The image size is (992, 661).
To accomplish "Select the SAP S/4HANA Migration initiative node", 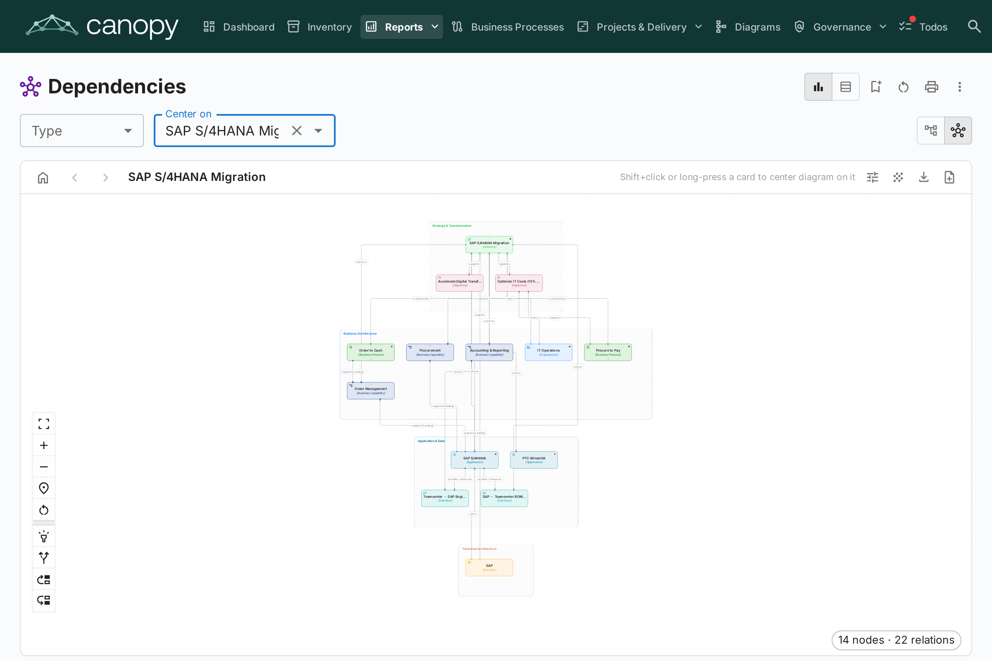I will (x=489, y=245).
